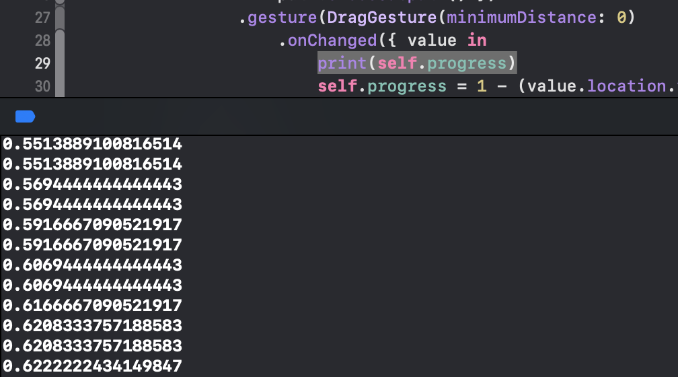Screen dimensions: 678x377
Task: Click line number 27 in gutter
Action: click(x=42, y=18)
